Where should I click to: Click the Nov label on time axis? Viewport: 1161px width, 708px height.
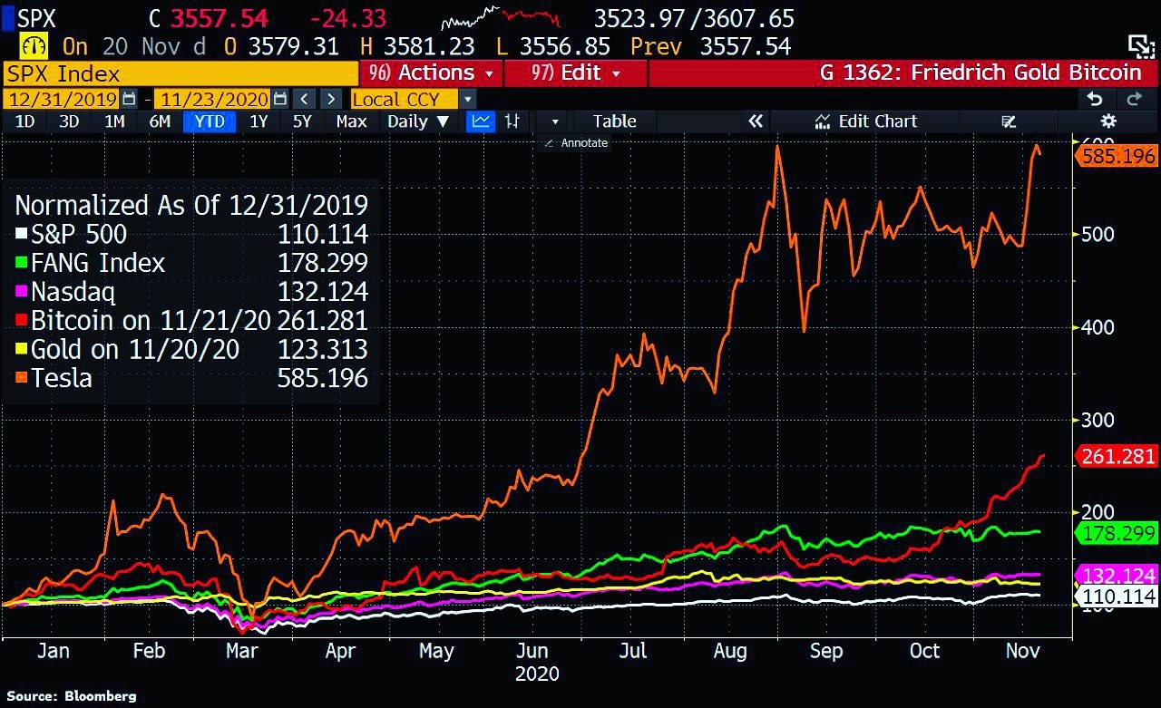point(1021,652)
